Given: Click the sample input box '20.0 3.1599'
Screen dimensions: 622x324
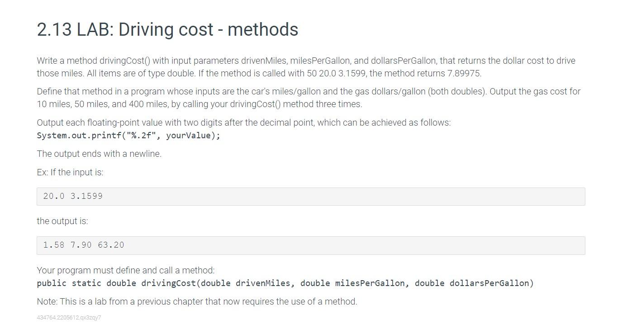Looking at the screenshot, I should [x=311, y=197].
